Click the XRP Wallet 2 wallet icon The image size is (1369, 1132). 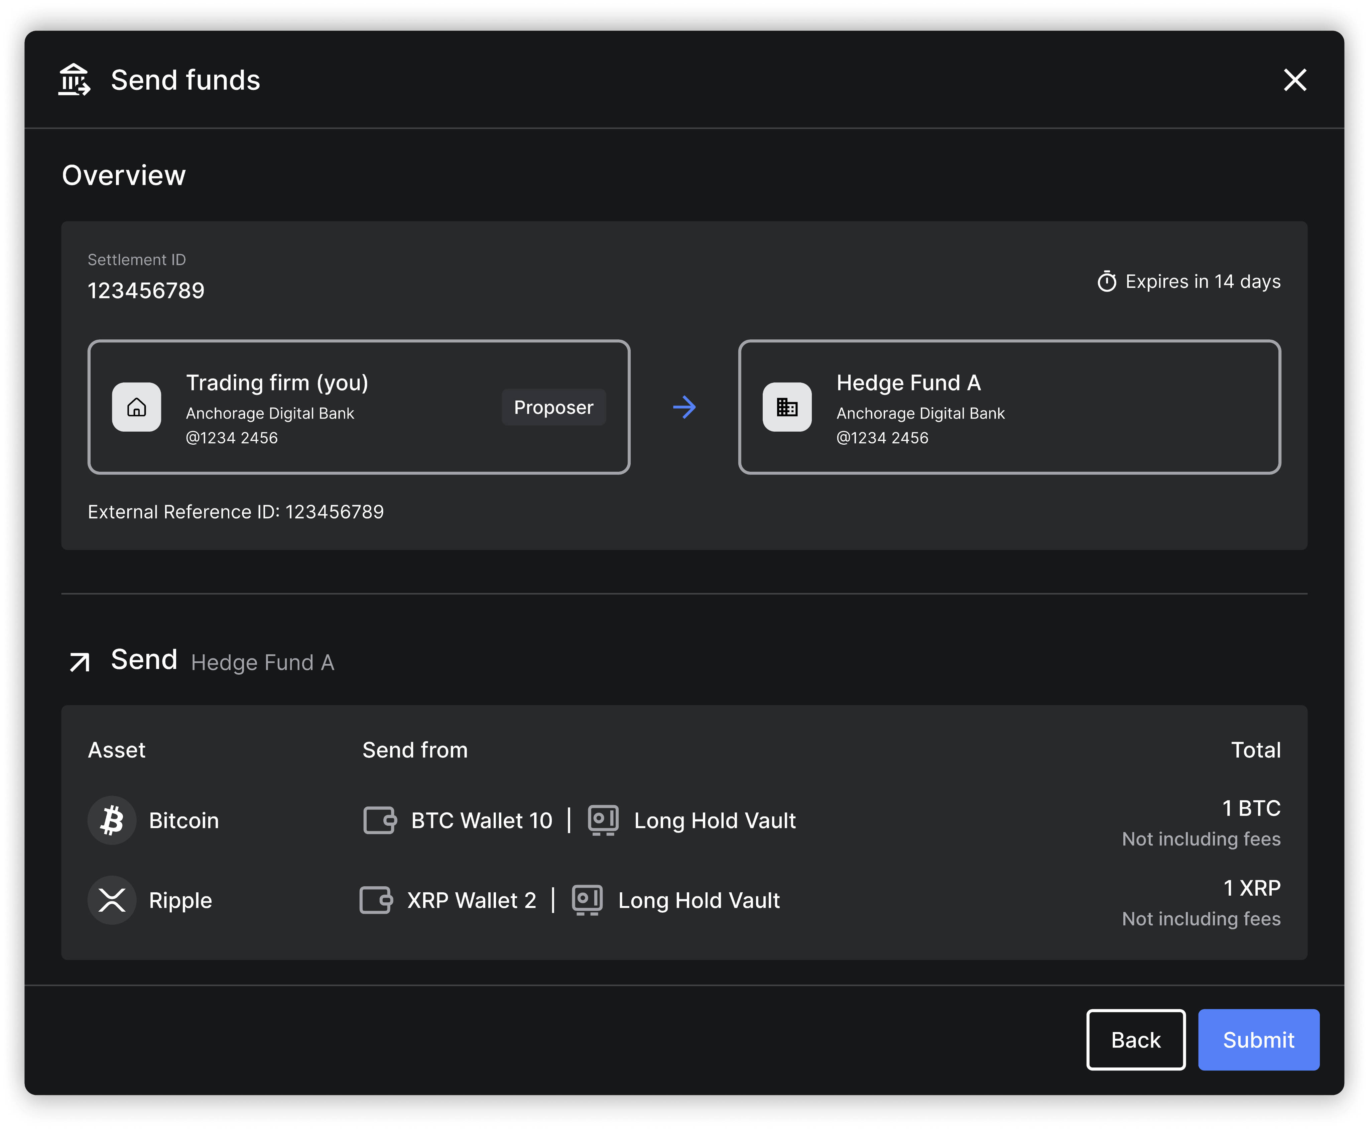coord(376,901)
